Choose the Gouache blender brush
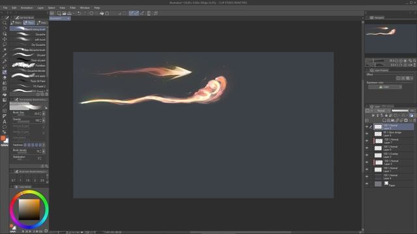 point(28,71)
